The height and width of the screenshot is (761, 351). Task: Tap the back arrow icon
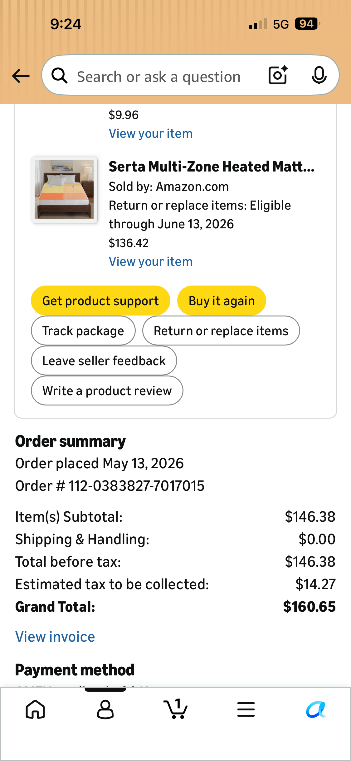click(x=21, y=76)
